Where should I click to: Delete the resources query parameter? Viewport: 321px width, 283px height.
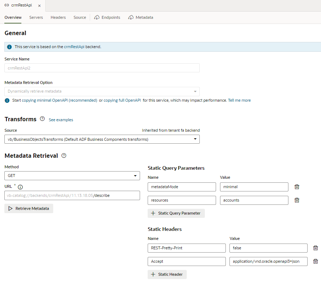tap(297, 200)
